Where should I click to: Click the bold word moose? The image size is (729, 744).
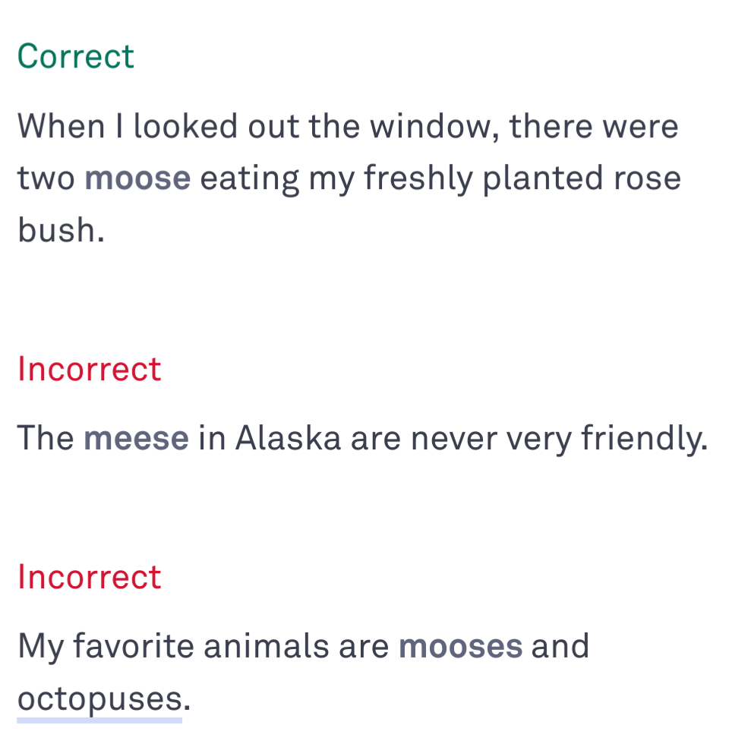point(137,178)
